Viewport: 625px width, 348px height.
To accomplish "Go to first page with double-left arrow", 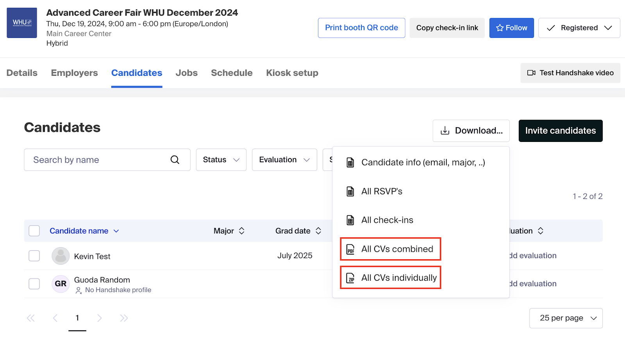I will pos(30,318).
